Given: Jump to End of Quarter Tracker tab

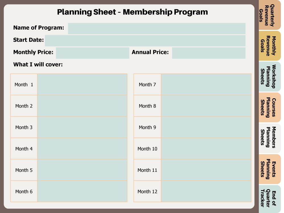Looking at the screenshot, I should click(269, 199).
